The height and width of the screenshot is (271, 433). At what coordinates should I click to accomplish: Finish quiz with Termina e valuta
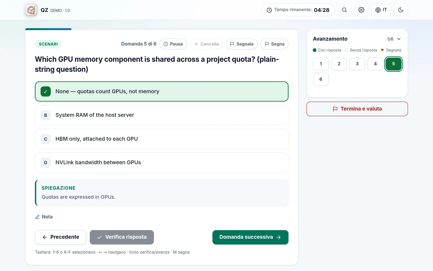click(357, 109)
